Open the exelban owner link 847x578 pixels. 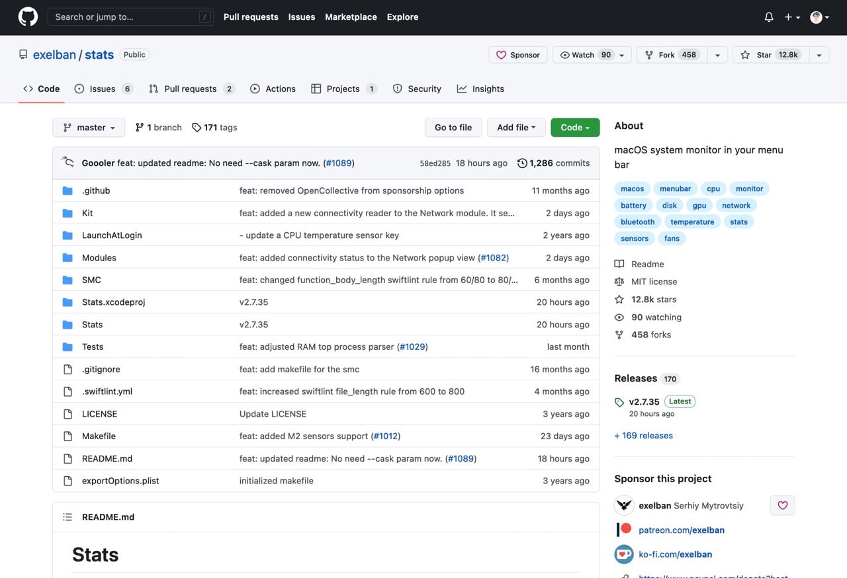coord(54,55)
